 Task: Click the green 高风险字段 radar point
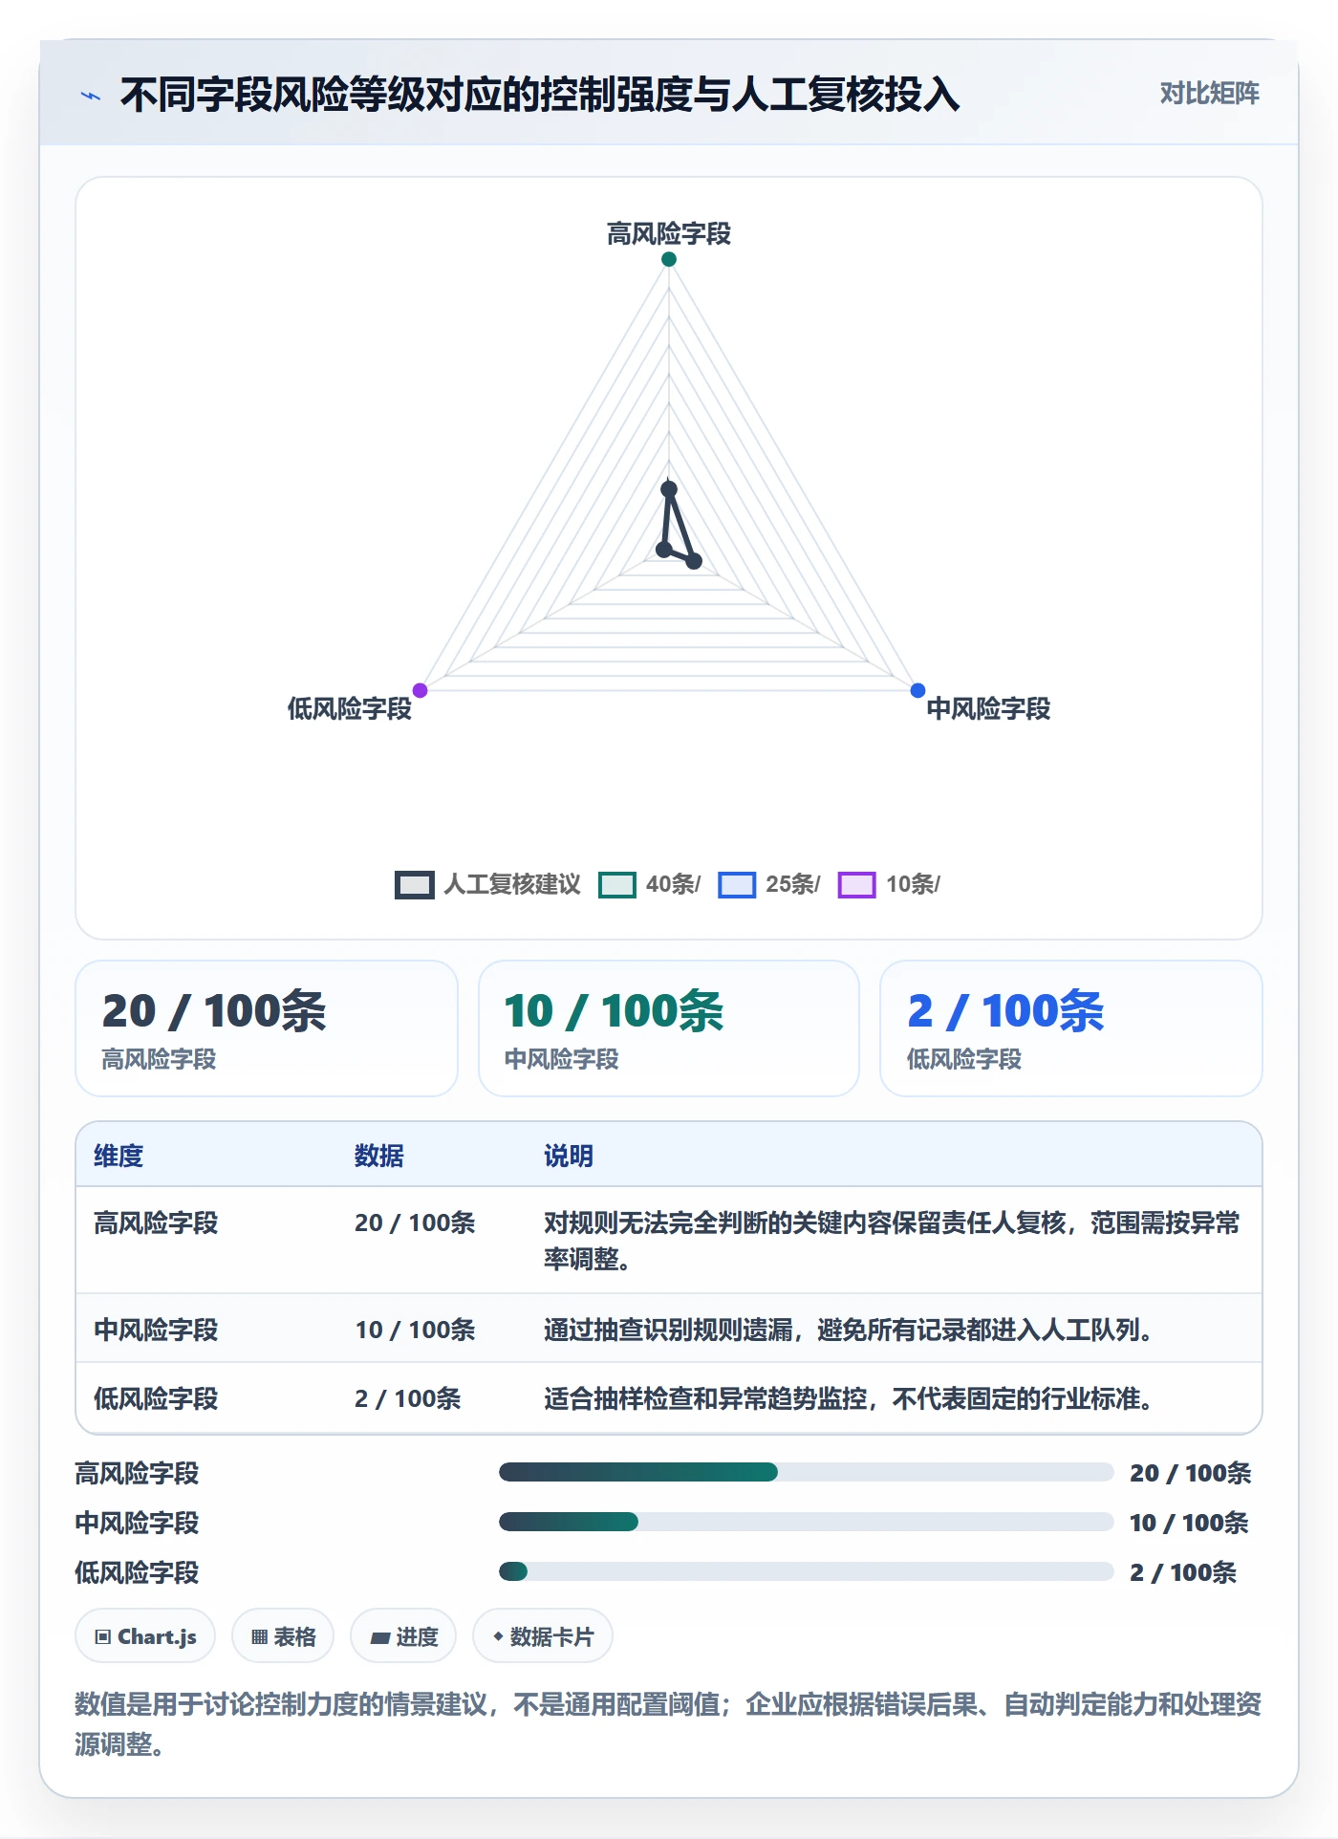pyautogui.click(x=669, y=259)
